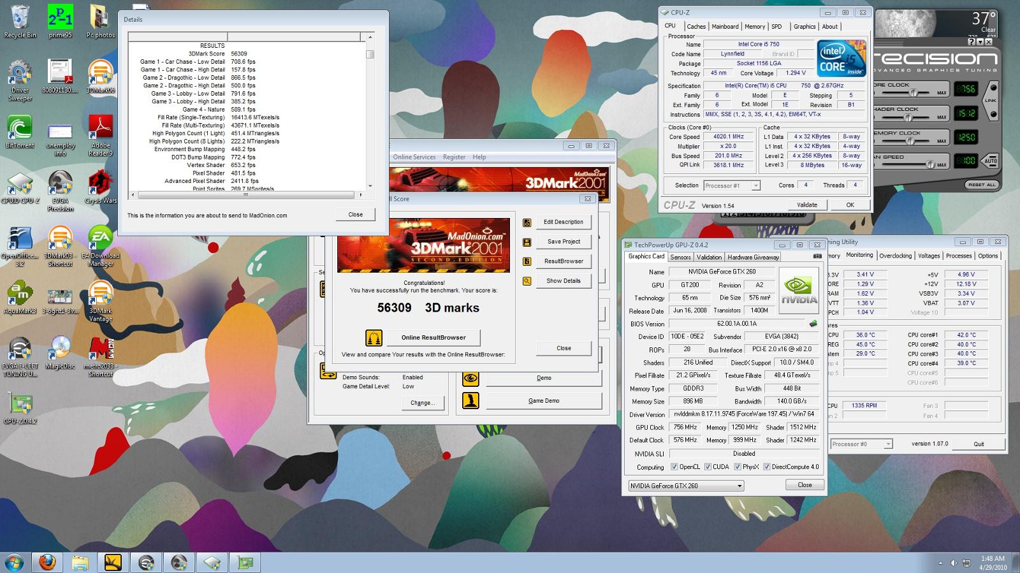The width and height of the screenshot is (1020, 573).
Task: Toggle the PhysX checkbox in GPU-Z
Action: point(738,467)
